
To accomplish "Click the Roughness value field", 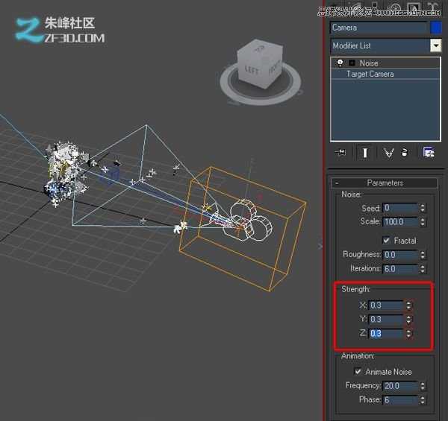I will pyautogui.click(x=400, y=255).
